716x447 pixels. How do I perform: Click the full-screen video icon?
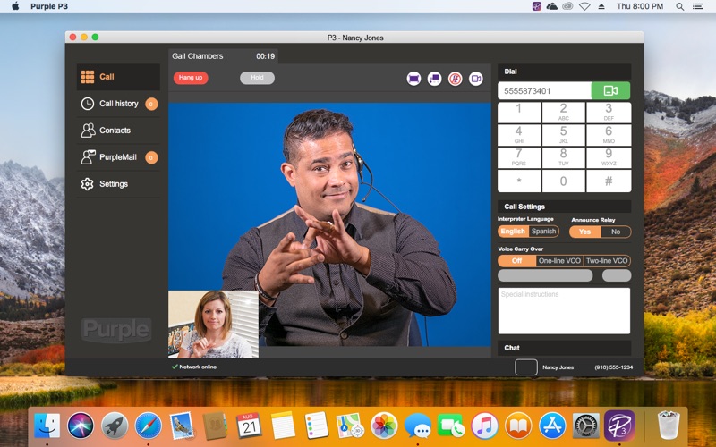tap(413, 79)
